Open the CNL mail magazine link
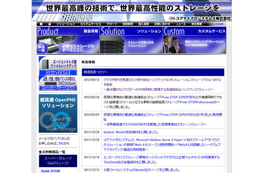 pyautogui.click(x=62, y=139)
